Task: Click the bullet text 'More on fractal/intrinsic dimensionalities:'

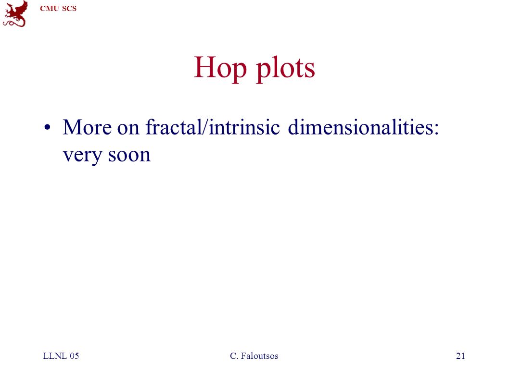Action: point(251,127)
